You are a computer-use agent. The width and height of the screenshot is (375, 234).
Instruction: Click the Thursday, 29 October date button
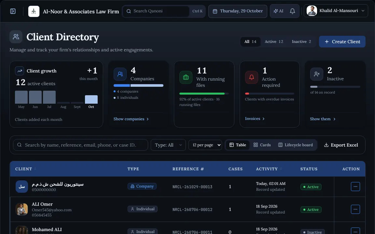pyautogui.click(x=238, y=11)
